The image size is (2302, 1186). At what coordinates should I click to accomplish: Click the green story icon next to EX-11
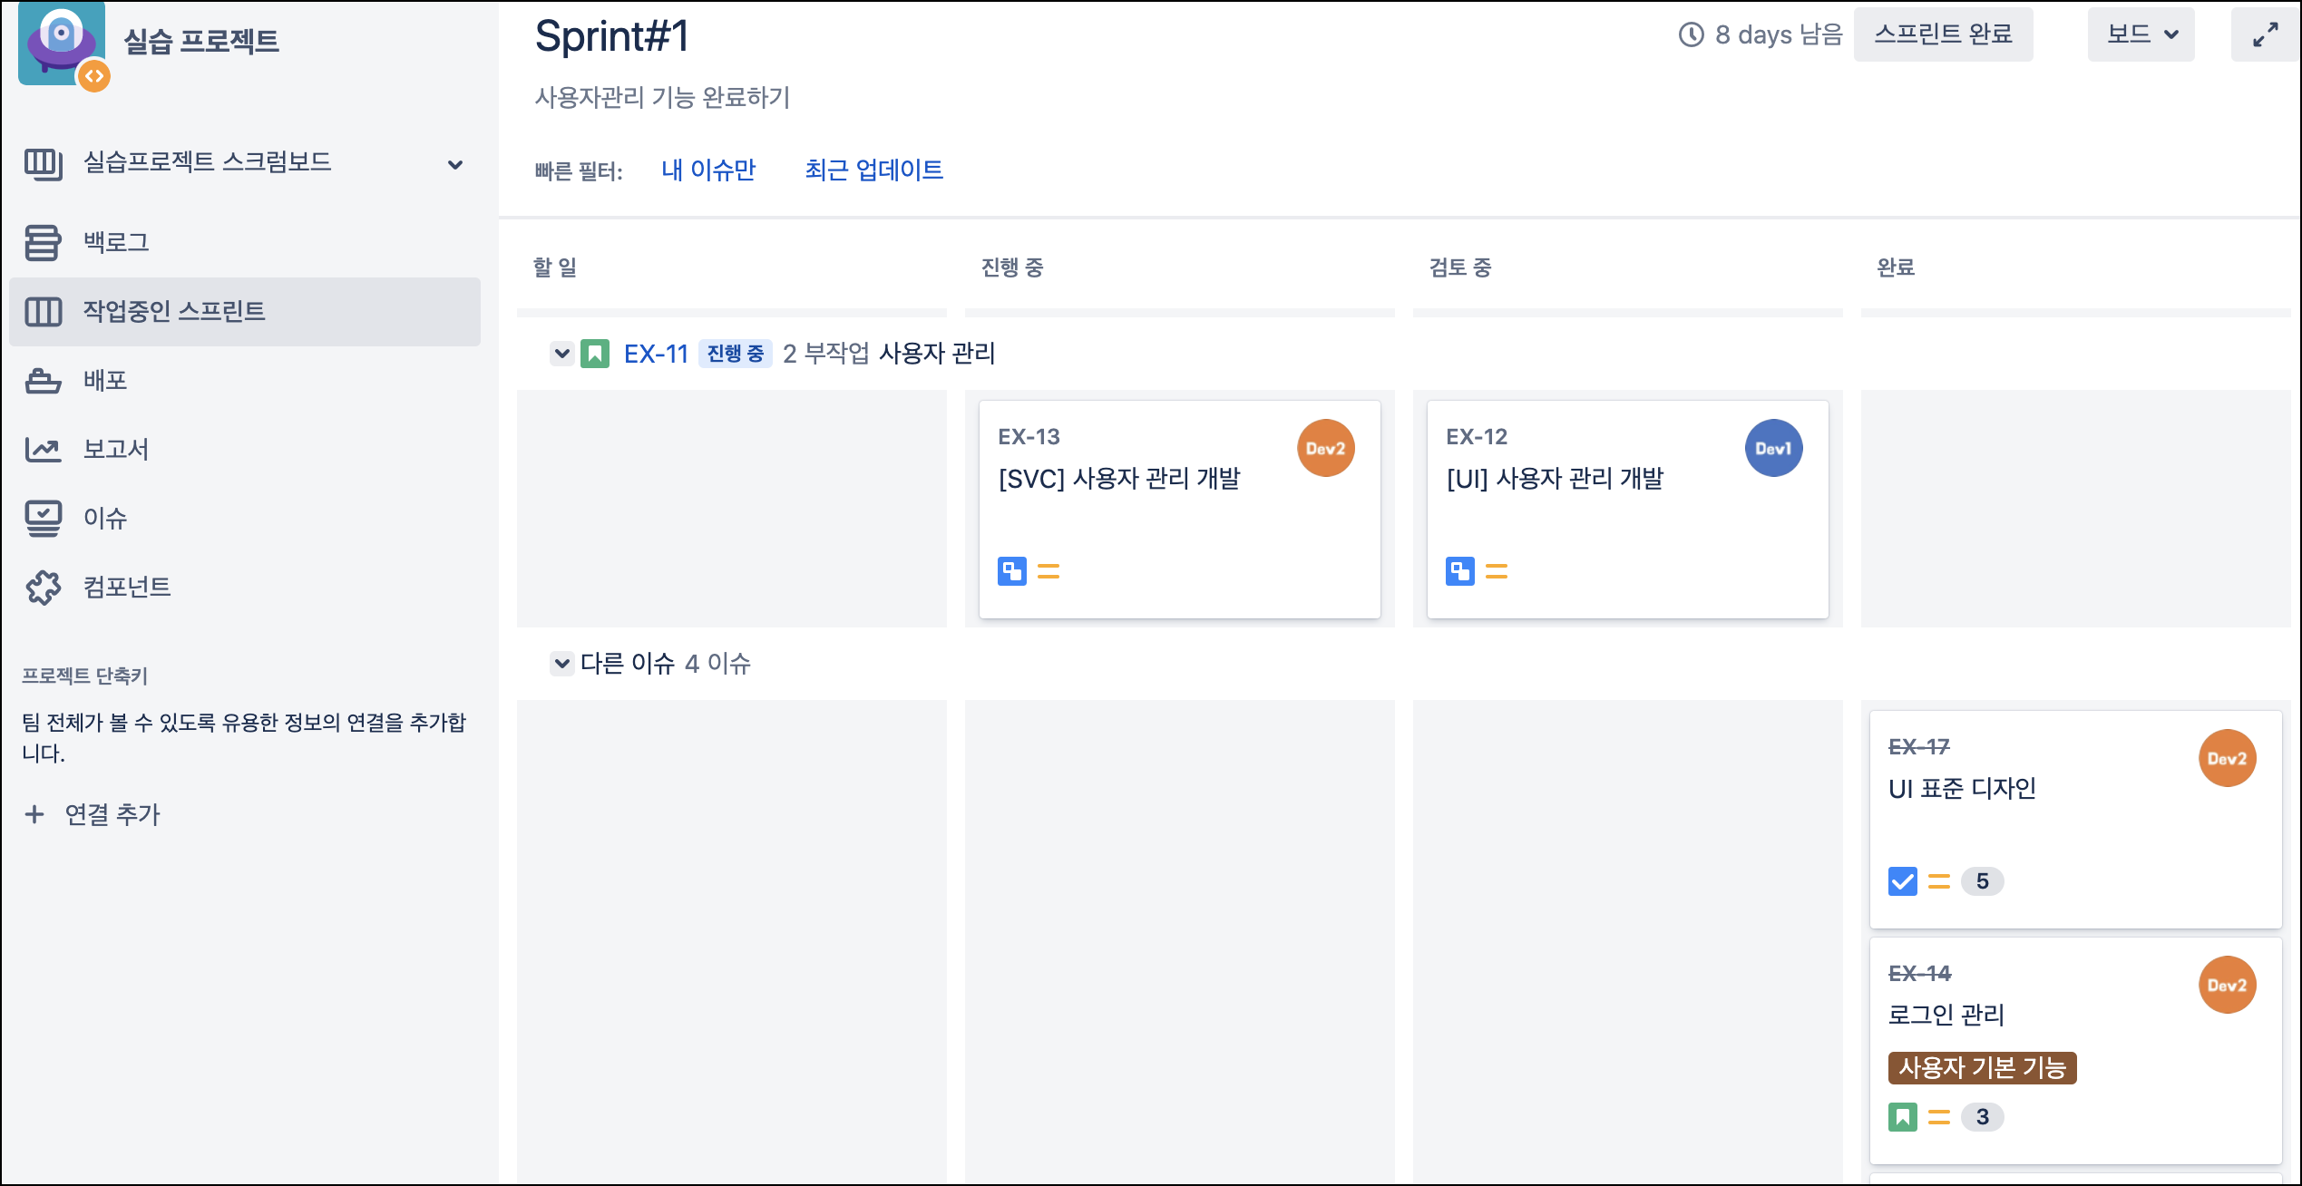(595, 353)
